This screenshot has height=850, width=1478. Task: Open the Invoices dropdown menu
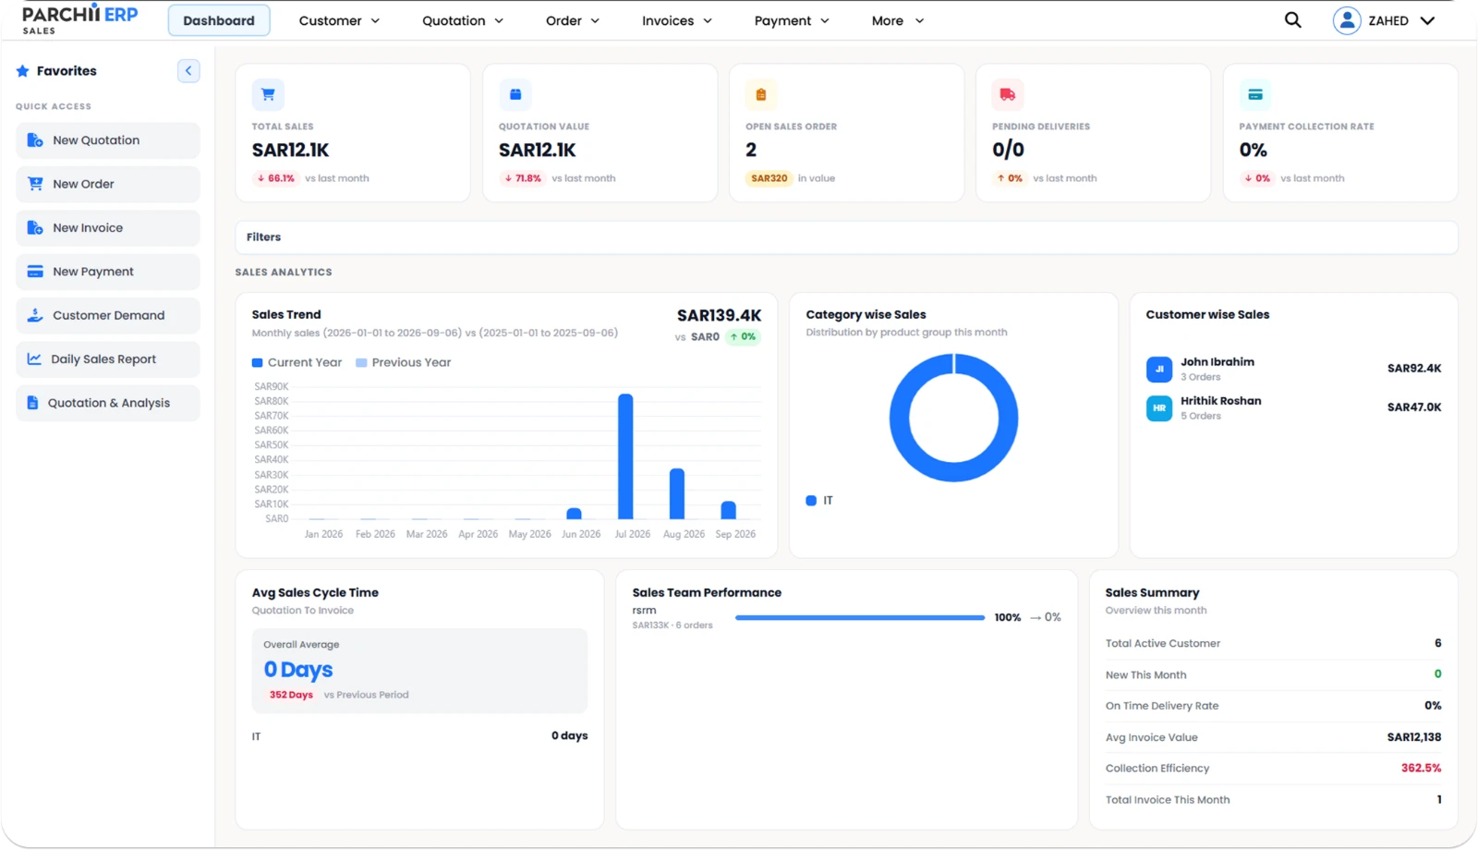click(677, 20)
